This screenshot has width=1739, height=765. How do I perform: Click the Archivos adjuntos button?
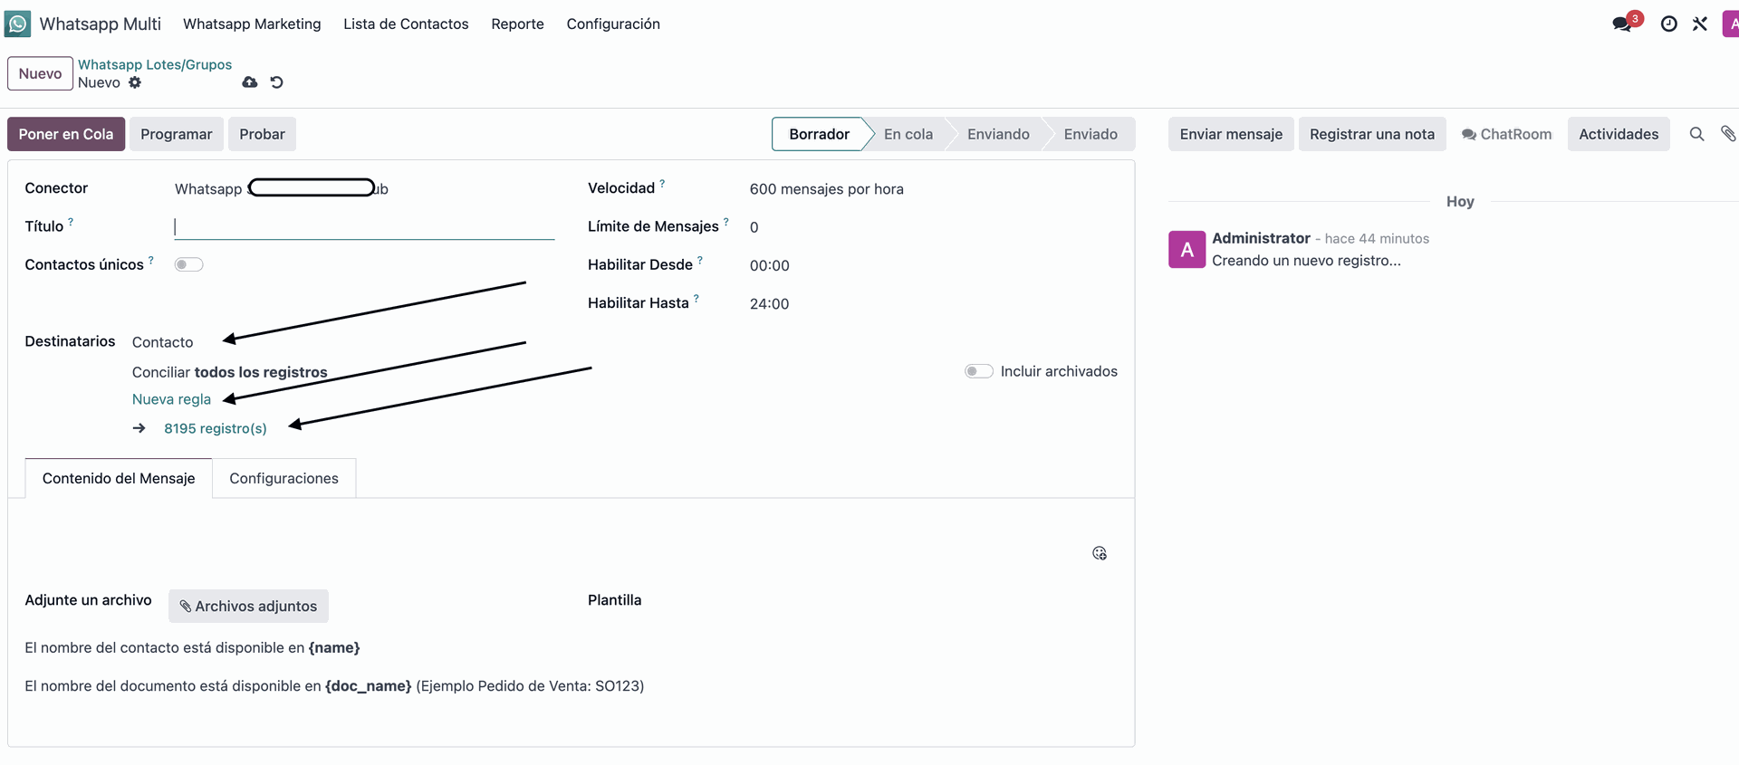pyautogui.click(x=248, y=606)
